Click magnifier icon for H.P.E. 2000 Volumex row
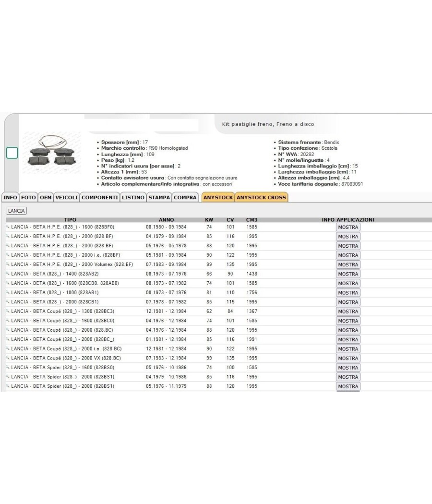The height and width of the screenshot is (504, 432). (x=8, y=264)
